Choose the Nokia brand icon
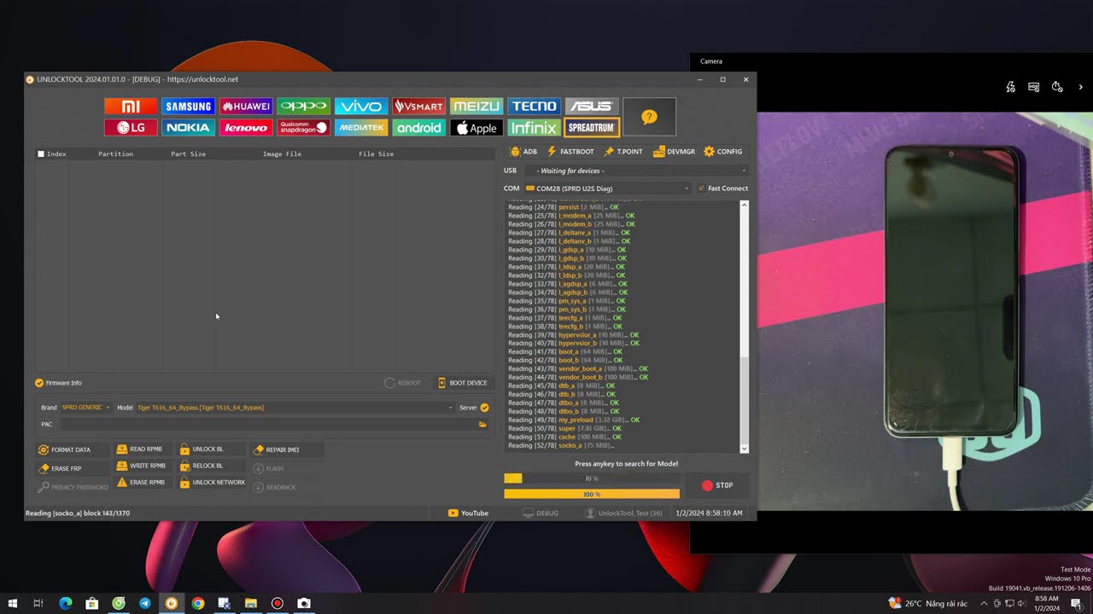 pos(188,128)
